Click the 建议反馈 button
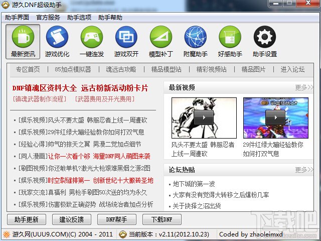Image resolution: width=321 pixels, height=241 pixels. tap(71, 219)
